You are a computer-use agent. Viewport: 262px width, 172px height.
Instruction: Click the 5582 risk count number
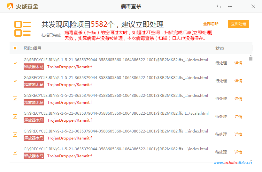click(99, 24)
